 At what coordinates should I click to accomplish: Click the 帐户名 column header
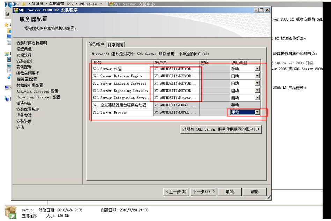point(176,63)
